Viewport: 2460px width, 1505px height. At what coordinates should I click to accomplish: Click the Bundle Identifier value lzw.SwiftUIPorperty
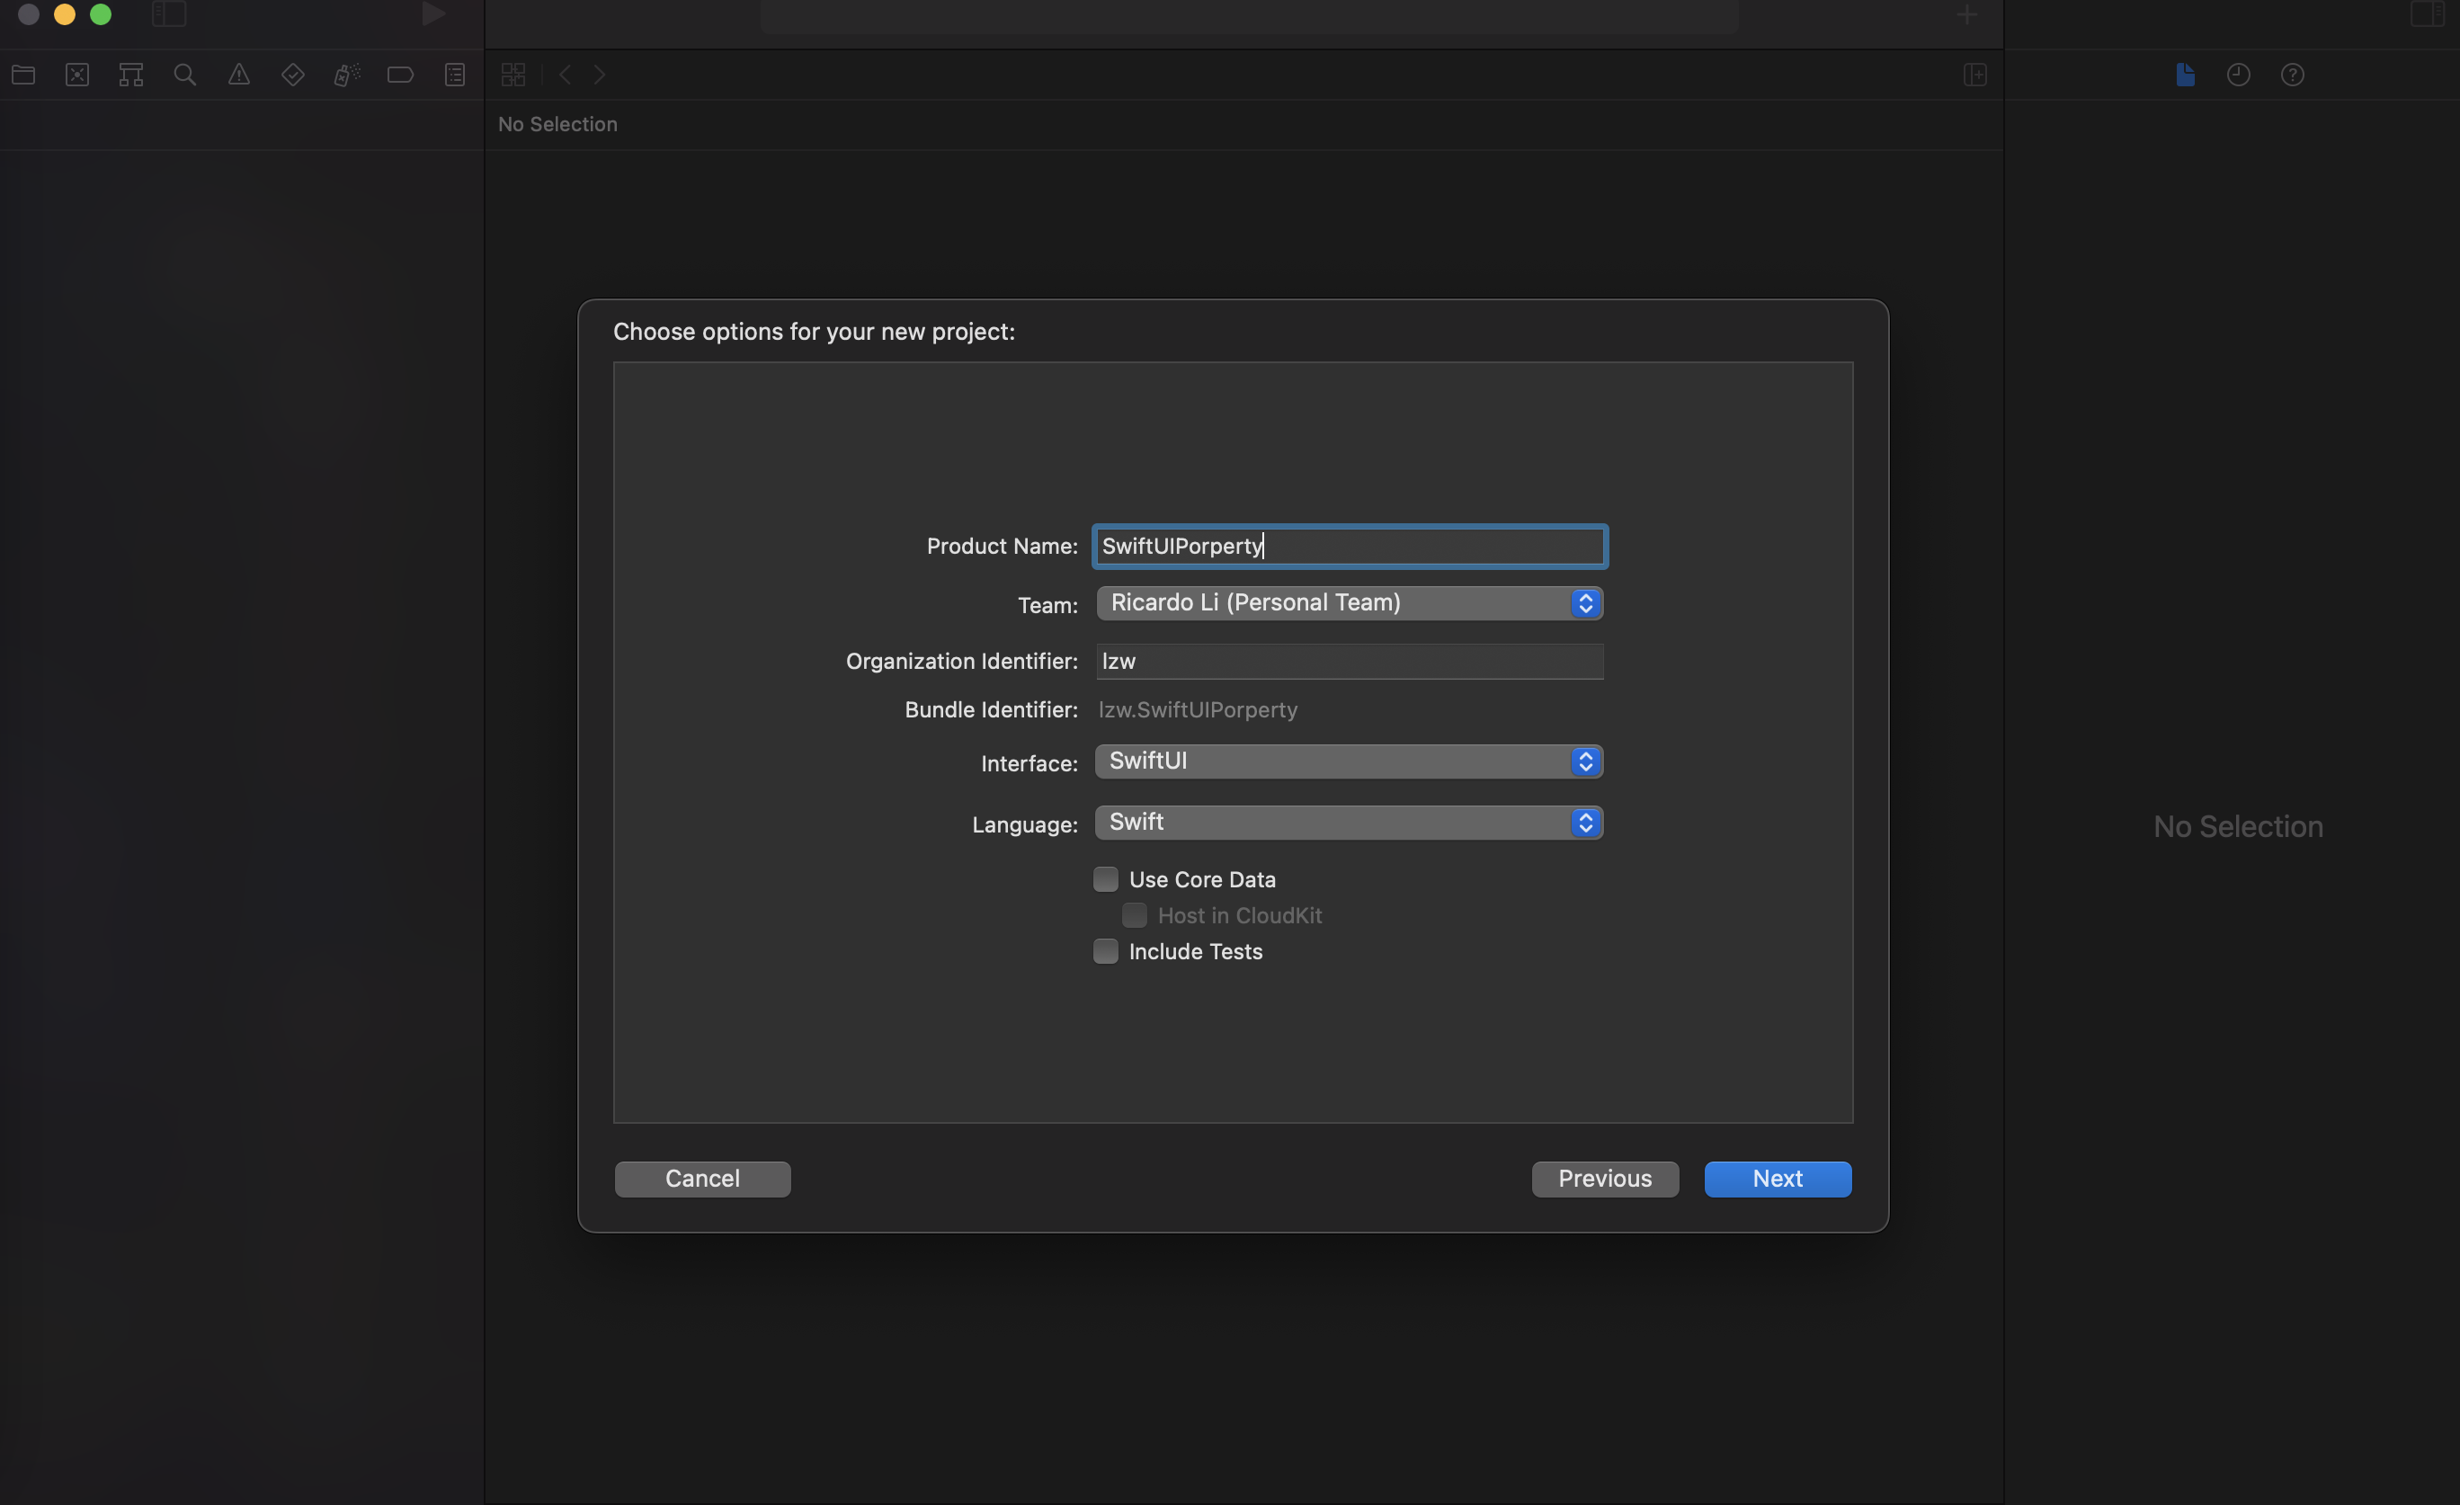click(1198, 709)
